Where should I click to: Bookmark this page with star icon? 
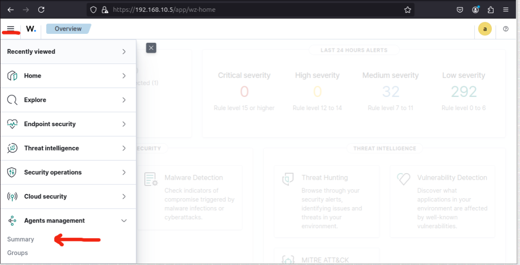[407, 9]
